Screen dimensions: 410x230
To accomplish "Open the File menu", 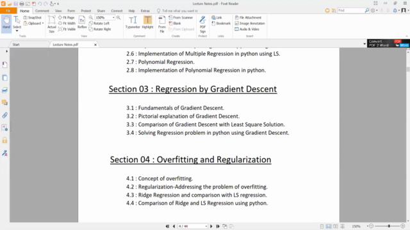I will click(x=8, y=11).
